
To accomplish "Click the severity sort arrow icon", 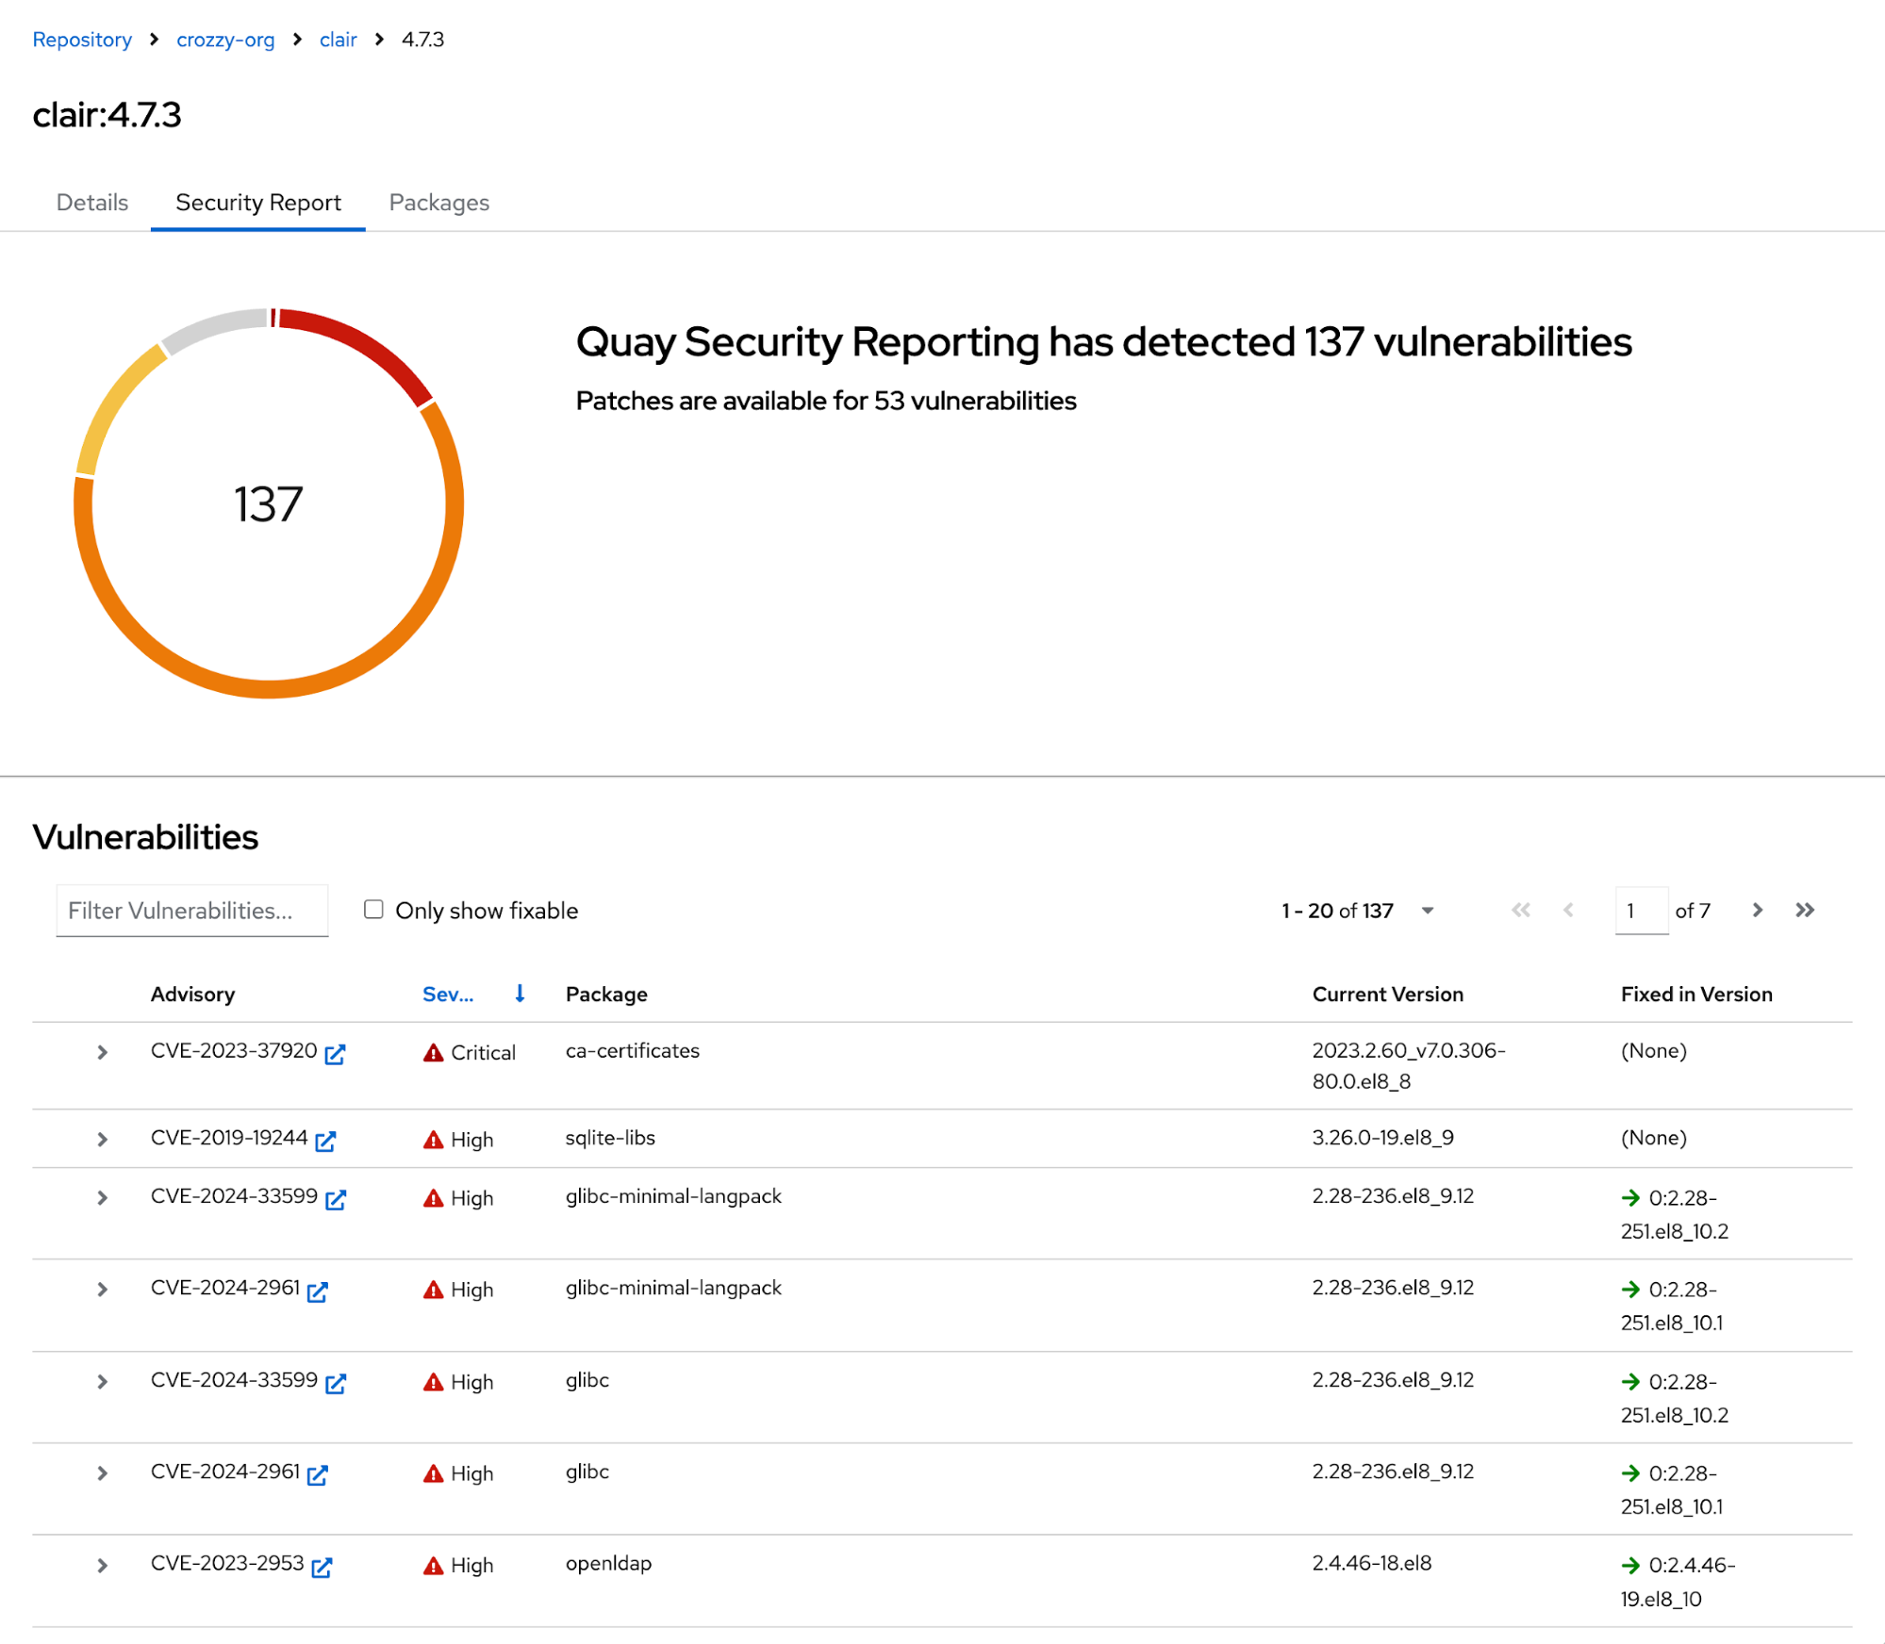I will (520, 994).
